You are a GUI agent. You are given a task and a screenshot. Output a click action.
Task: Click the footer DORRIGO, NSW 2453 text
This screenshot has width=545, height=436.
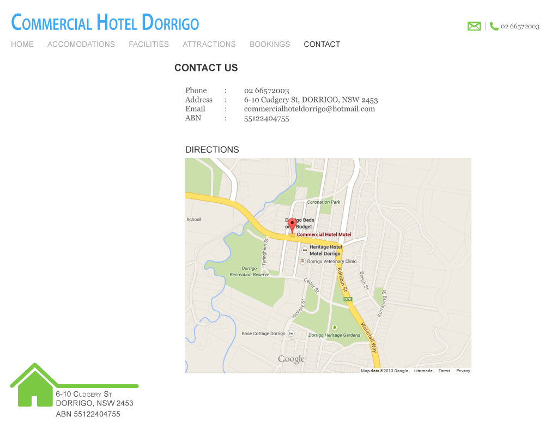pyautogui.click(x=94, y=403)
